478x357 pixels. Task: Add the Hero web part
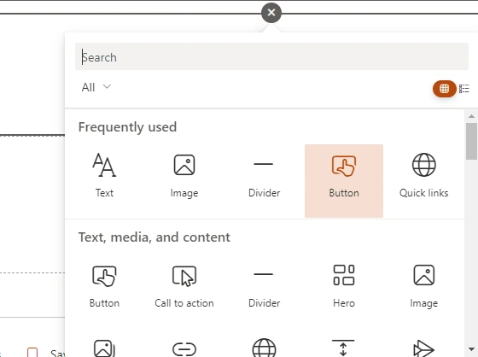[344, 287]
